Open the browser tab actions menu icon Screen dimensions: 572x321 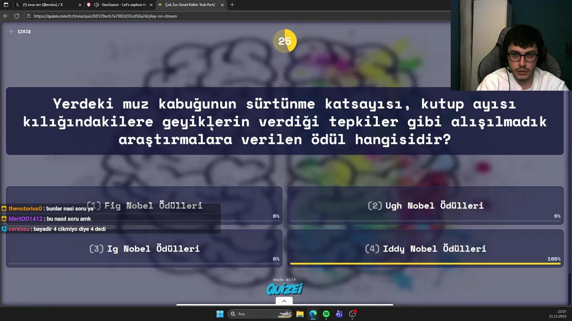click(6, 4)
